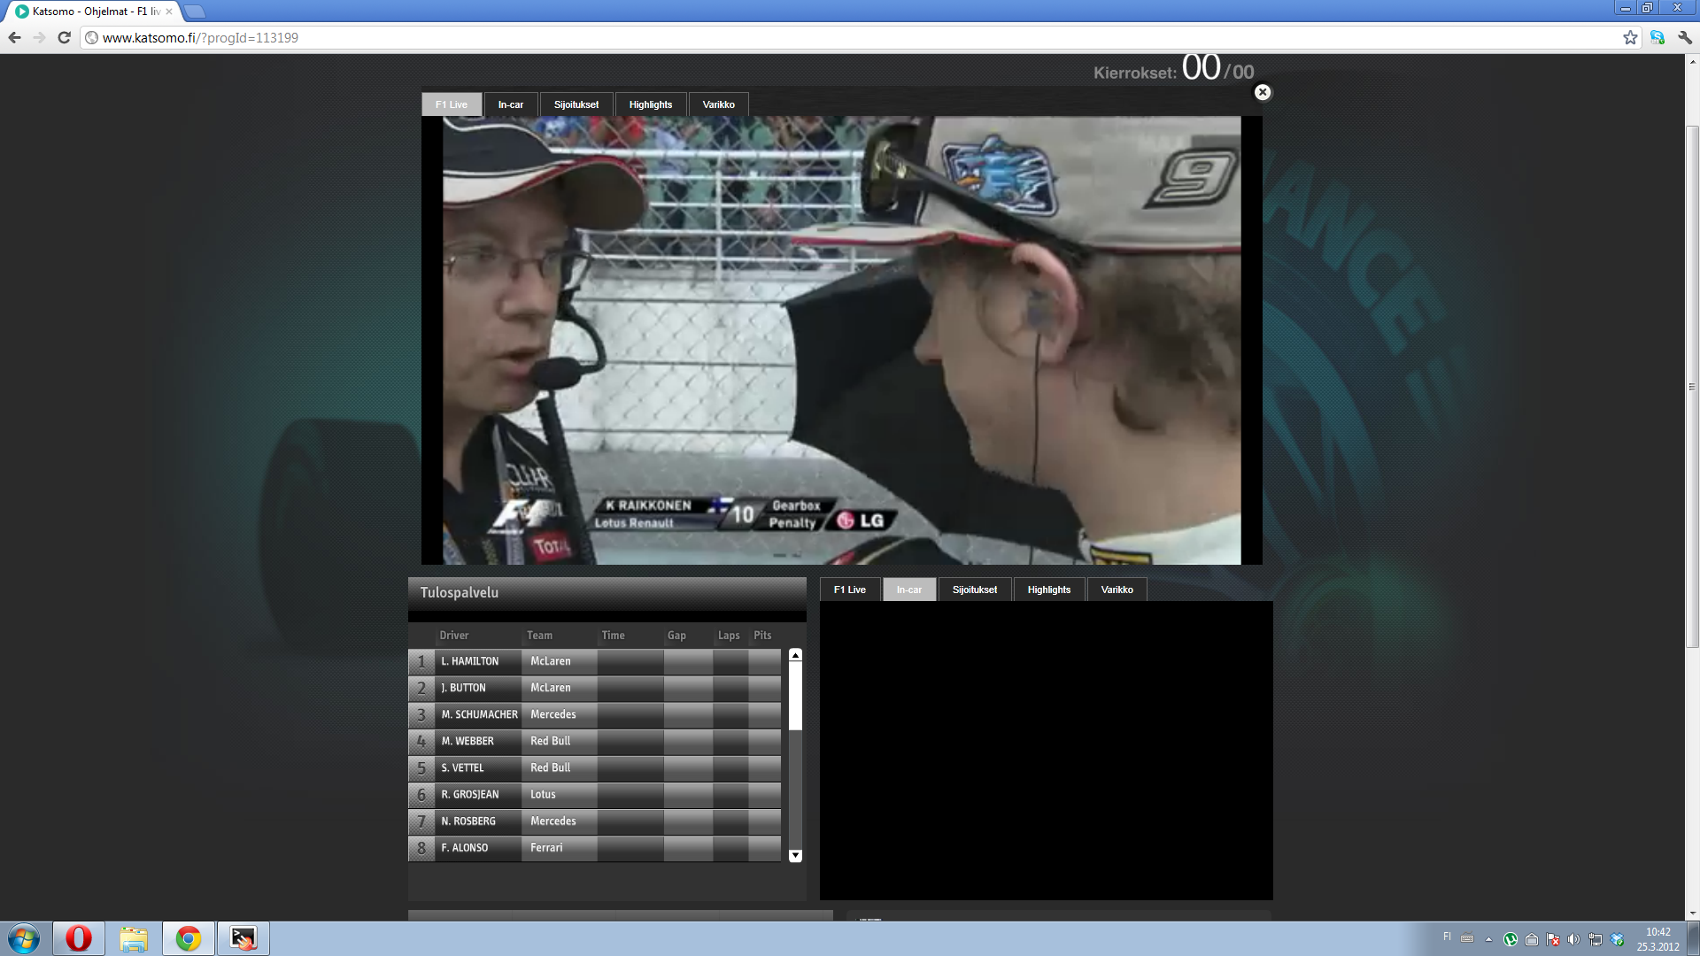
Task: Click the volume speaker tray icon
Action: pyautogui.click(x=1573, y=939)
